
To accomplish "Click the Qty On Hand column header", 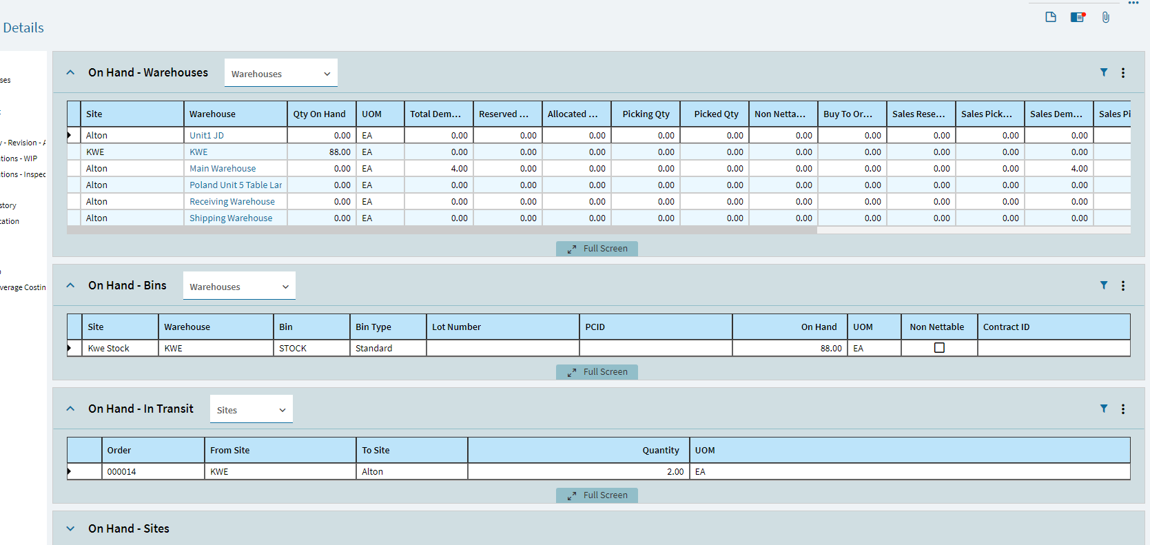I will (320, 114).
